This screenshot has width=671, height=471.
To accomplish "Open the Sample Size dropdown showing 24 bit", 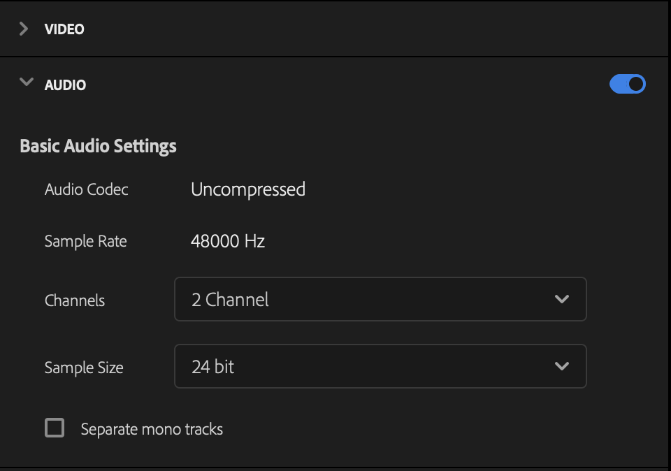I will [x=380, y=366].
